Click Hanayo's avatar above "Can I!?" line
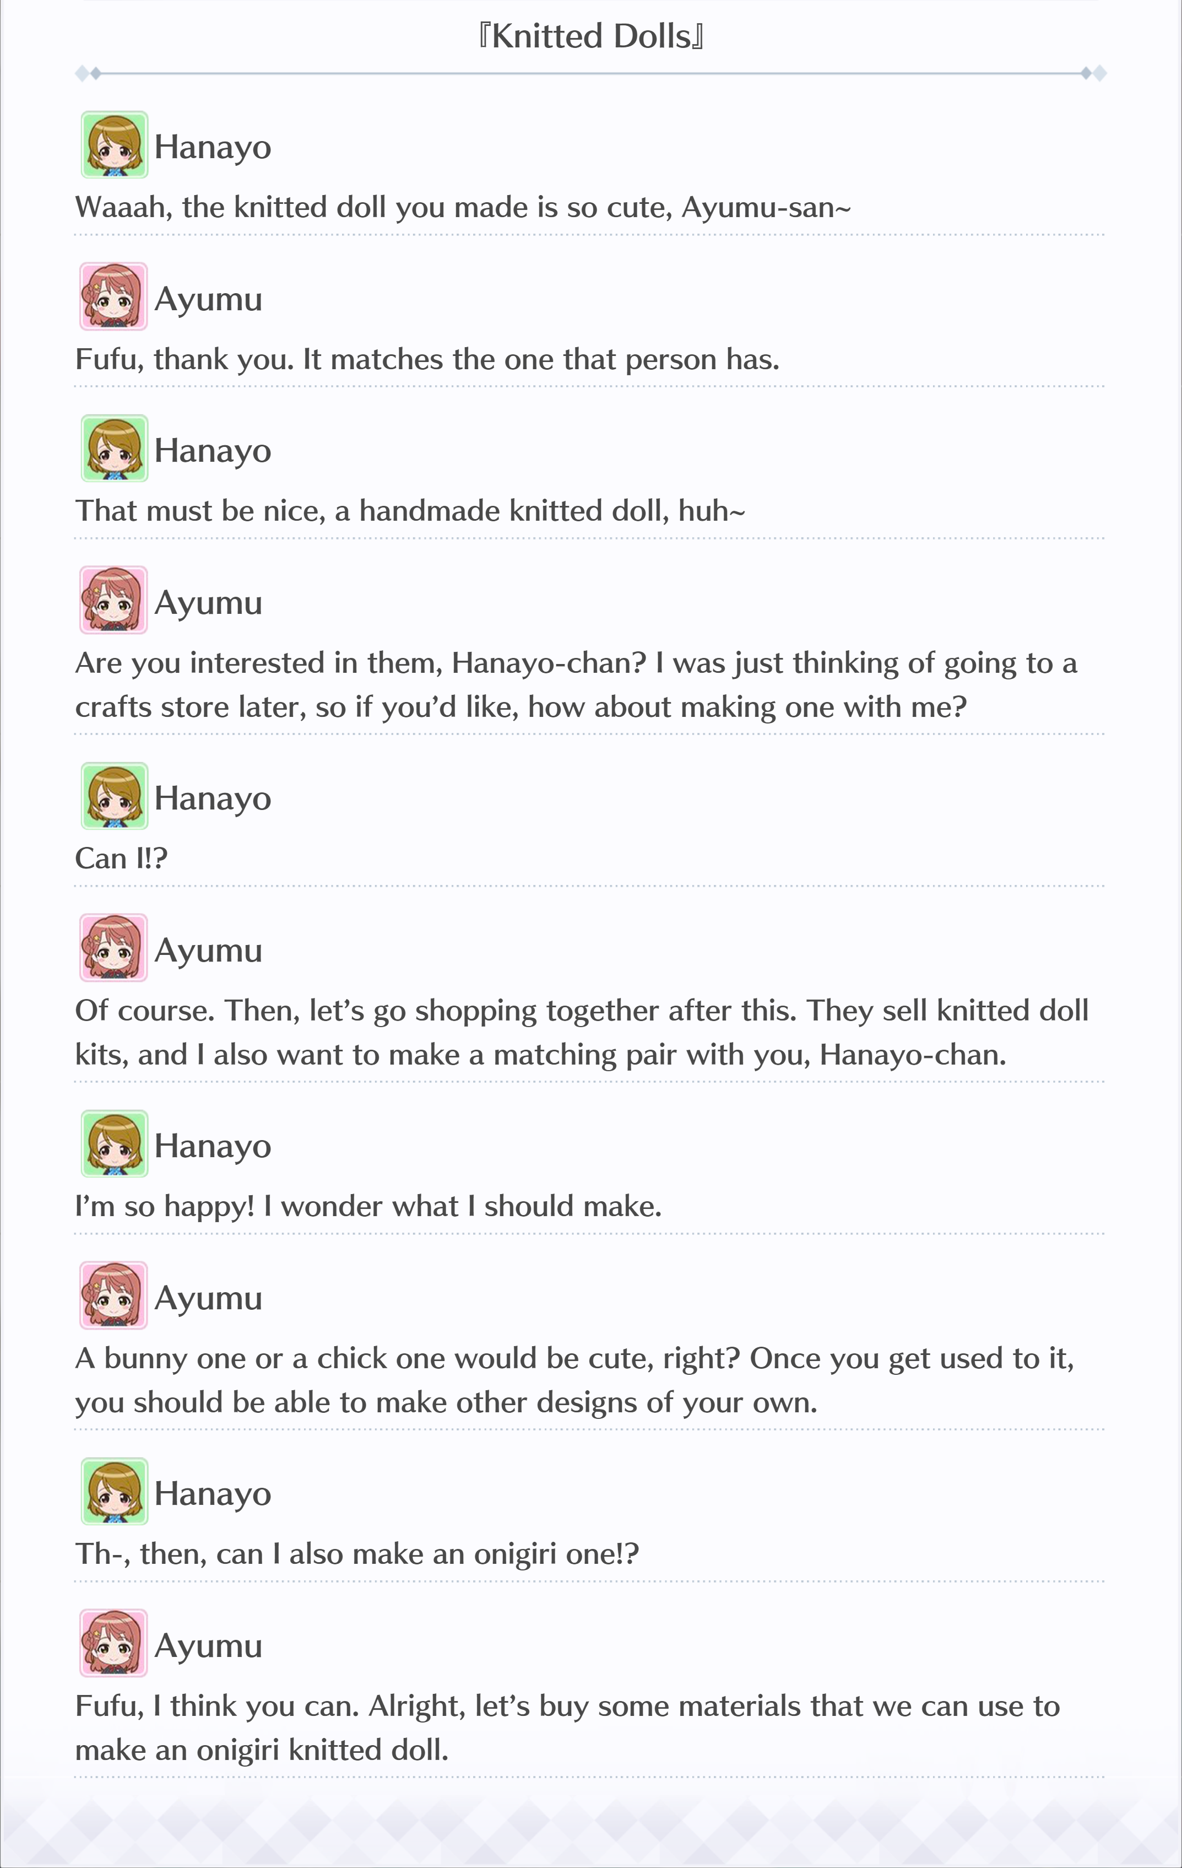The image size is (1182, 1868). click(x=114, y=796)
